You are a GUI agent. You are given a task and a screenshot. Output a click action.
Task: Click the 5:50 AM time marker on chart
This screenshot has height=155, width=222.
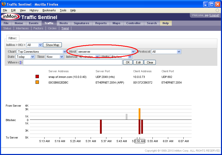coord(140,141)
